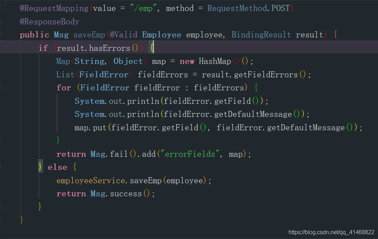Click the BindingResult parameter type
The width and height of the screenshot is (378, 239).
(x=261, y=35)
